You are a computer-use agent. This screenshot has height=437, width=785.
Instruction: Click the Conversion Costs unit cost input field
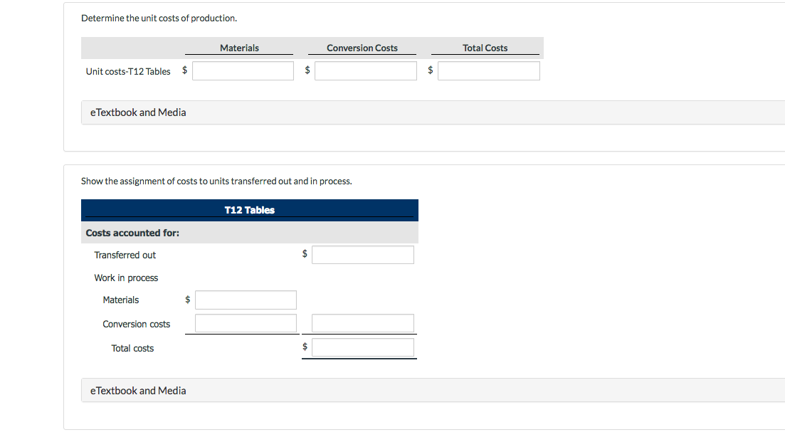pyautogui.click(x=365, y=70)
